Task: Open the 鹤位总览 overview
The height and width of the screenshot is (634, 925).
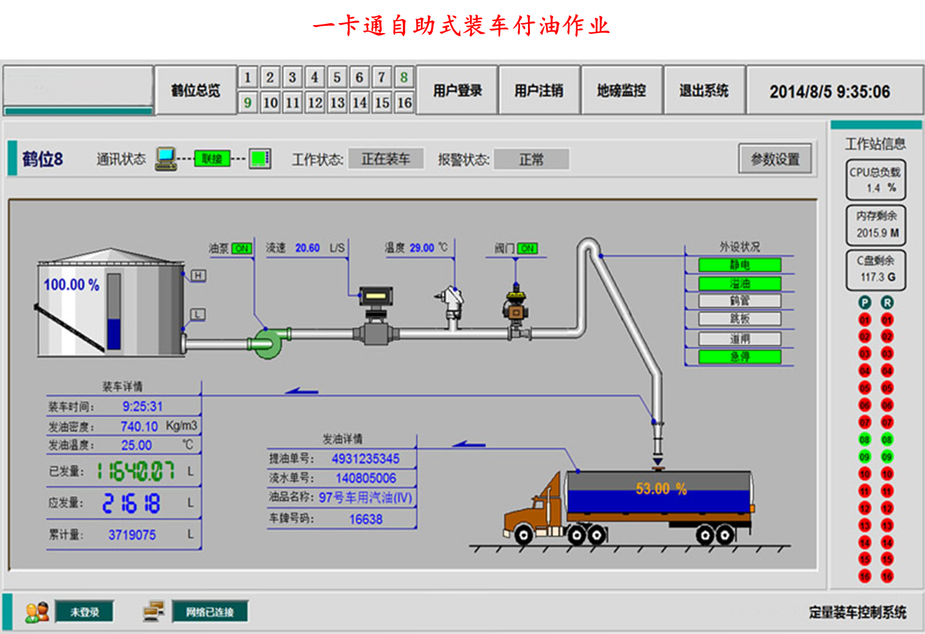Action: click(195, 91)
